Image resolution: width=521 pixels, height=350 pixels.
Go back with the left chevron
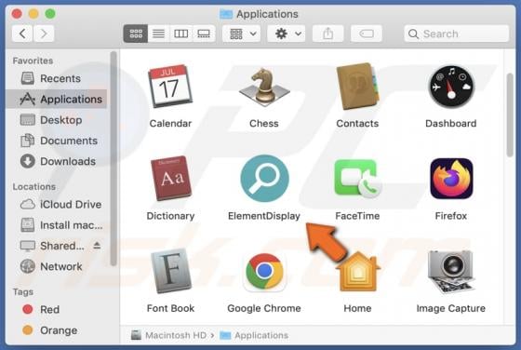coord(22,34)
